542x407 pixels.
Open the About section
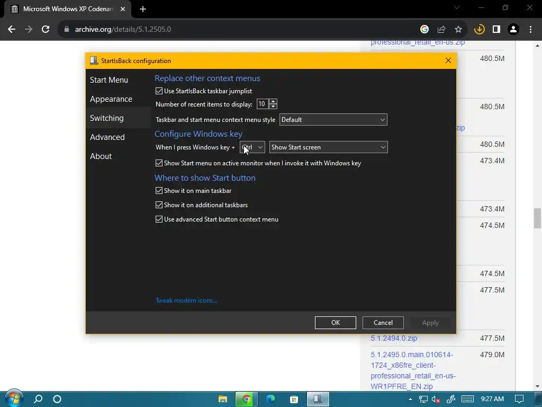[101, 156]
